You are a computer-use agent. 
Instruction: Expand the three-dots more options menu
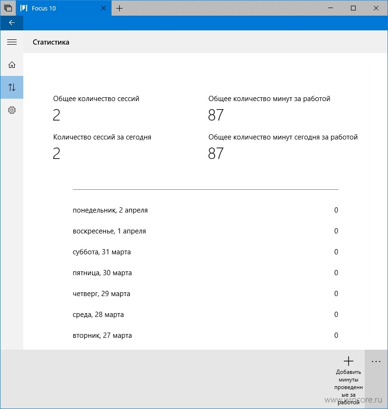[x=376, y=362]
